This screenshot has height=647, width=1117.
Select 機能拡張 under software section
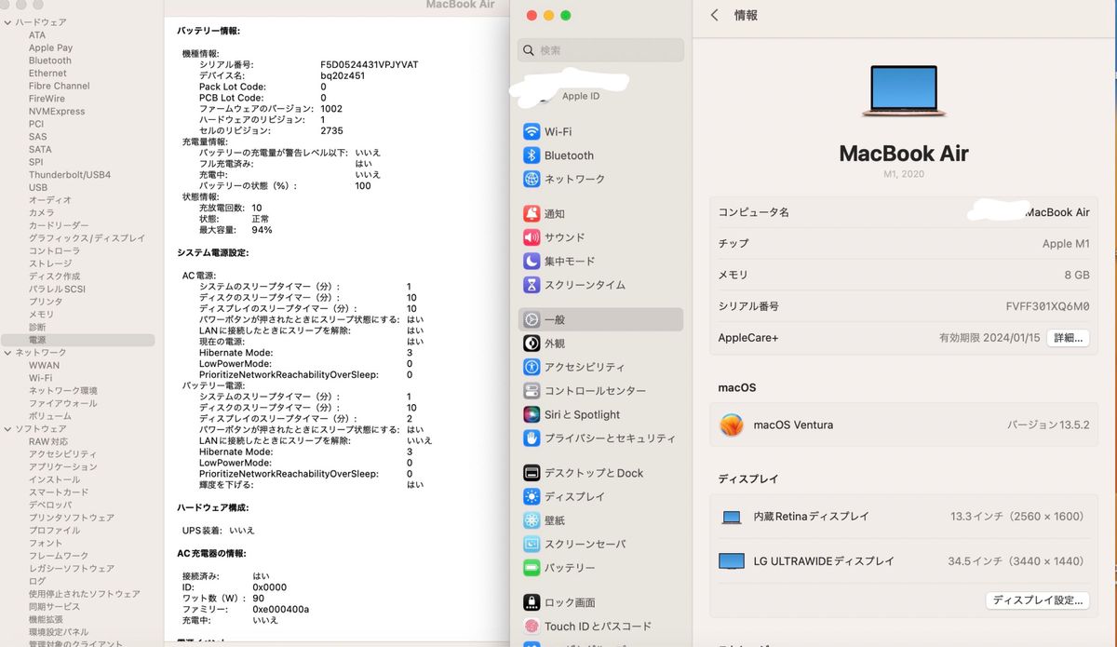pos(46,620)
